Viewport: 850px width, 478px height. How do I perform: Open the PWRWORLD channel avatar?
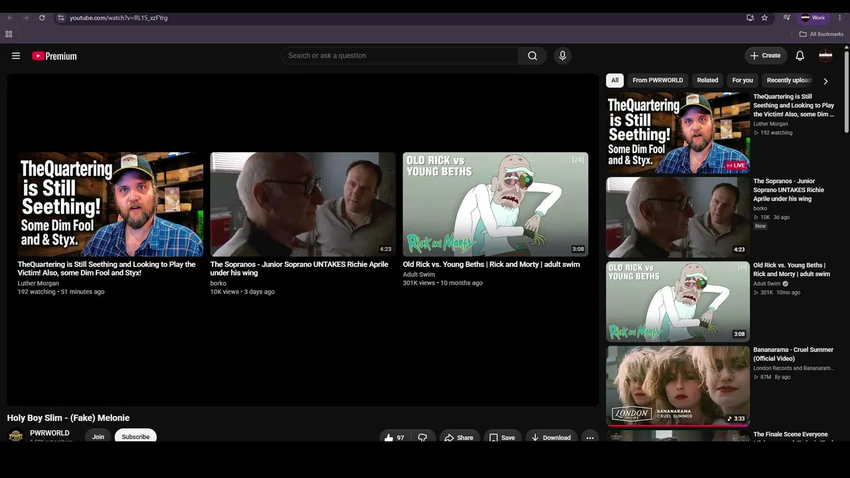15,436
